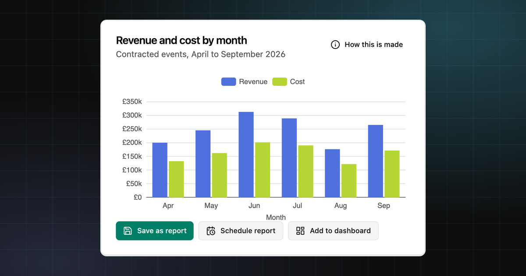Click the £300k y-axis label
The width and height of the screenshot is (526, 276).
pos(132,115)
